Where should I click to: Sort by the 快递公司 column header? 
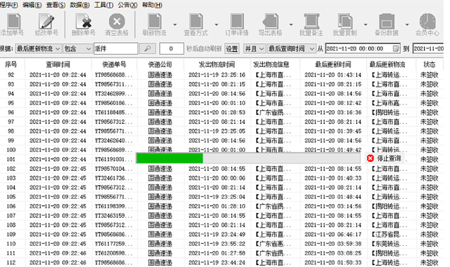[160, 64]
